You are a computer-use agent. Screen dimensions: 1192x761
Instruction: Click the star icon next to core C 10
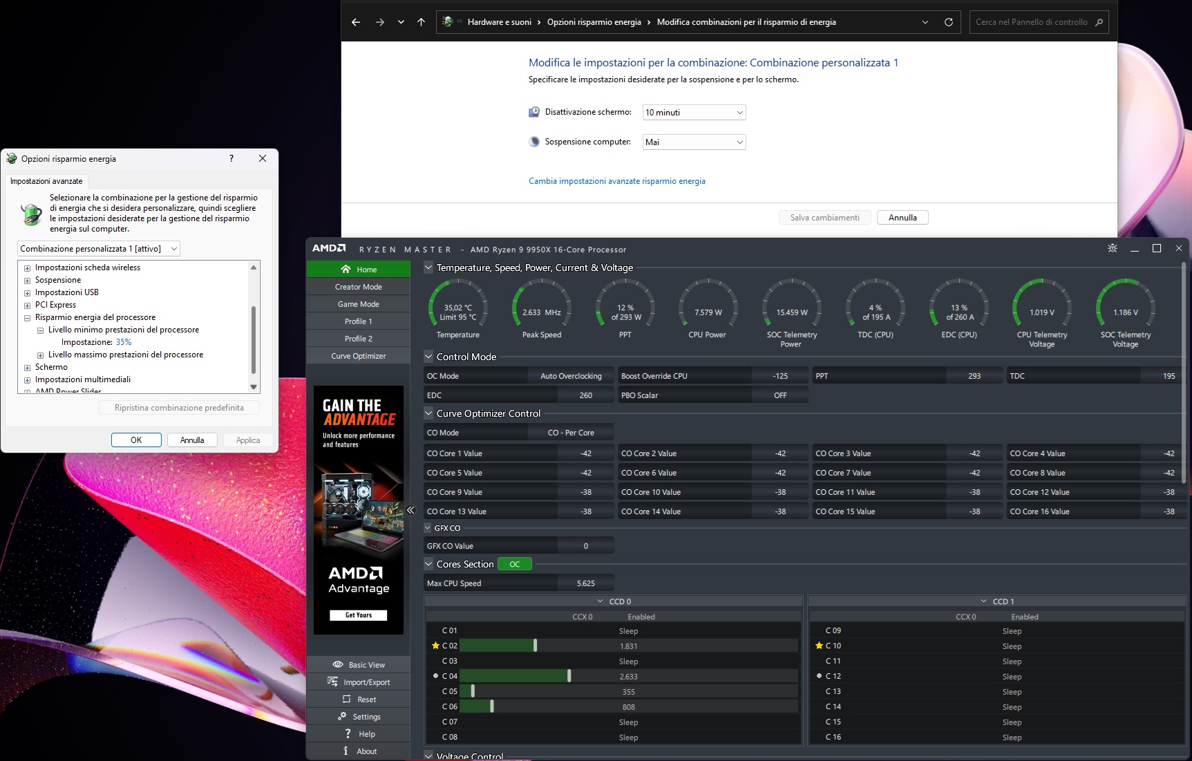[x=819, y=646]
